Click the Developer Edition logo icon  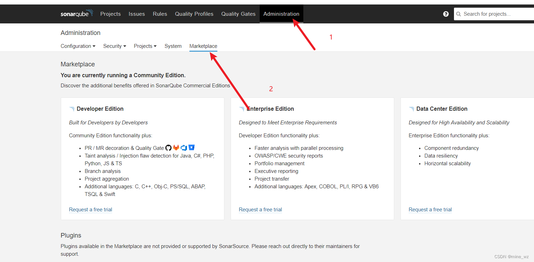pos(72,109)
